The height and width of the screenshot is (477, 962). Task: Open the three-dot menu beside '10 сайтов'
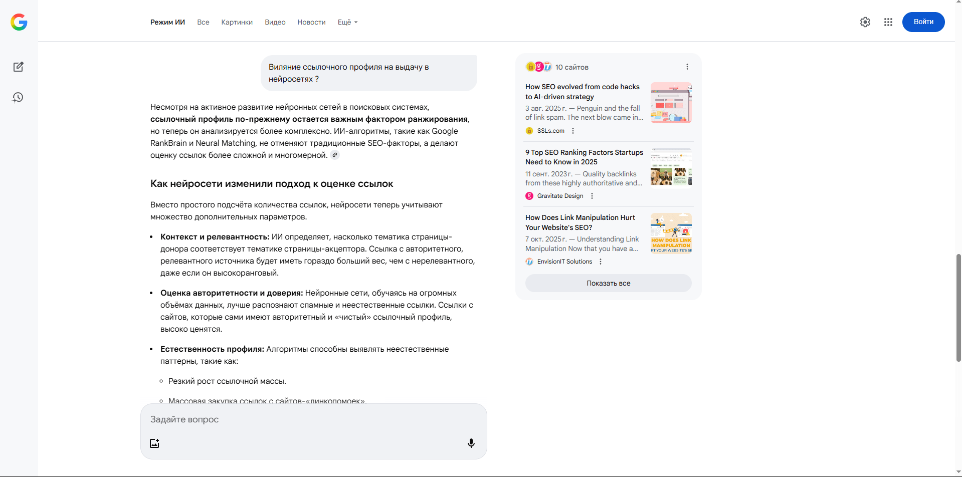687,67
